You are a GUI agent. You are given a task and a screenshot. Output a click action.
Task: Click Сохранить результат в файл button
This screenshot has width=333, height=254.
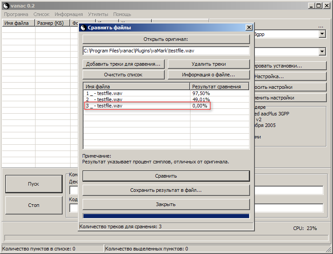click(166, 190)
